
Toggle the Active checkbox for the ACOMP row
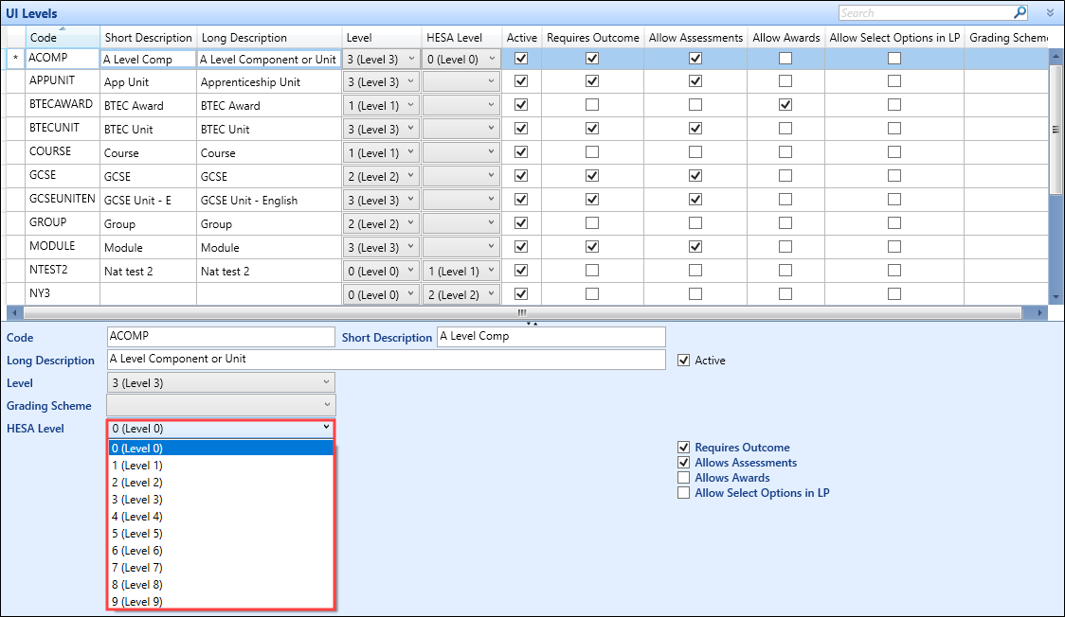pyautogui.click(x=520, y=58)
